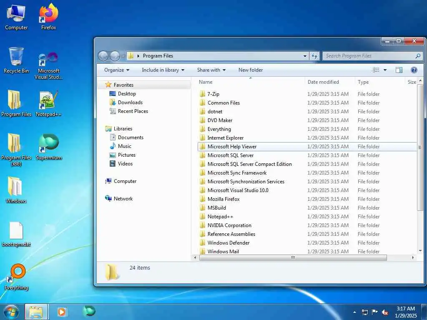Select the Everything desktop shortcut

click(16, 277)
